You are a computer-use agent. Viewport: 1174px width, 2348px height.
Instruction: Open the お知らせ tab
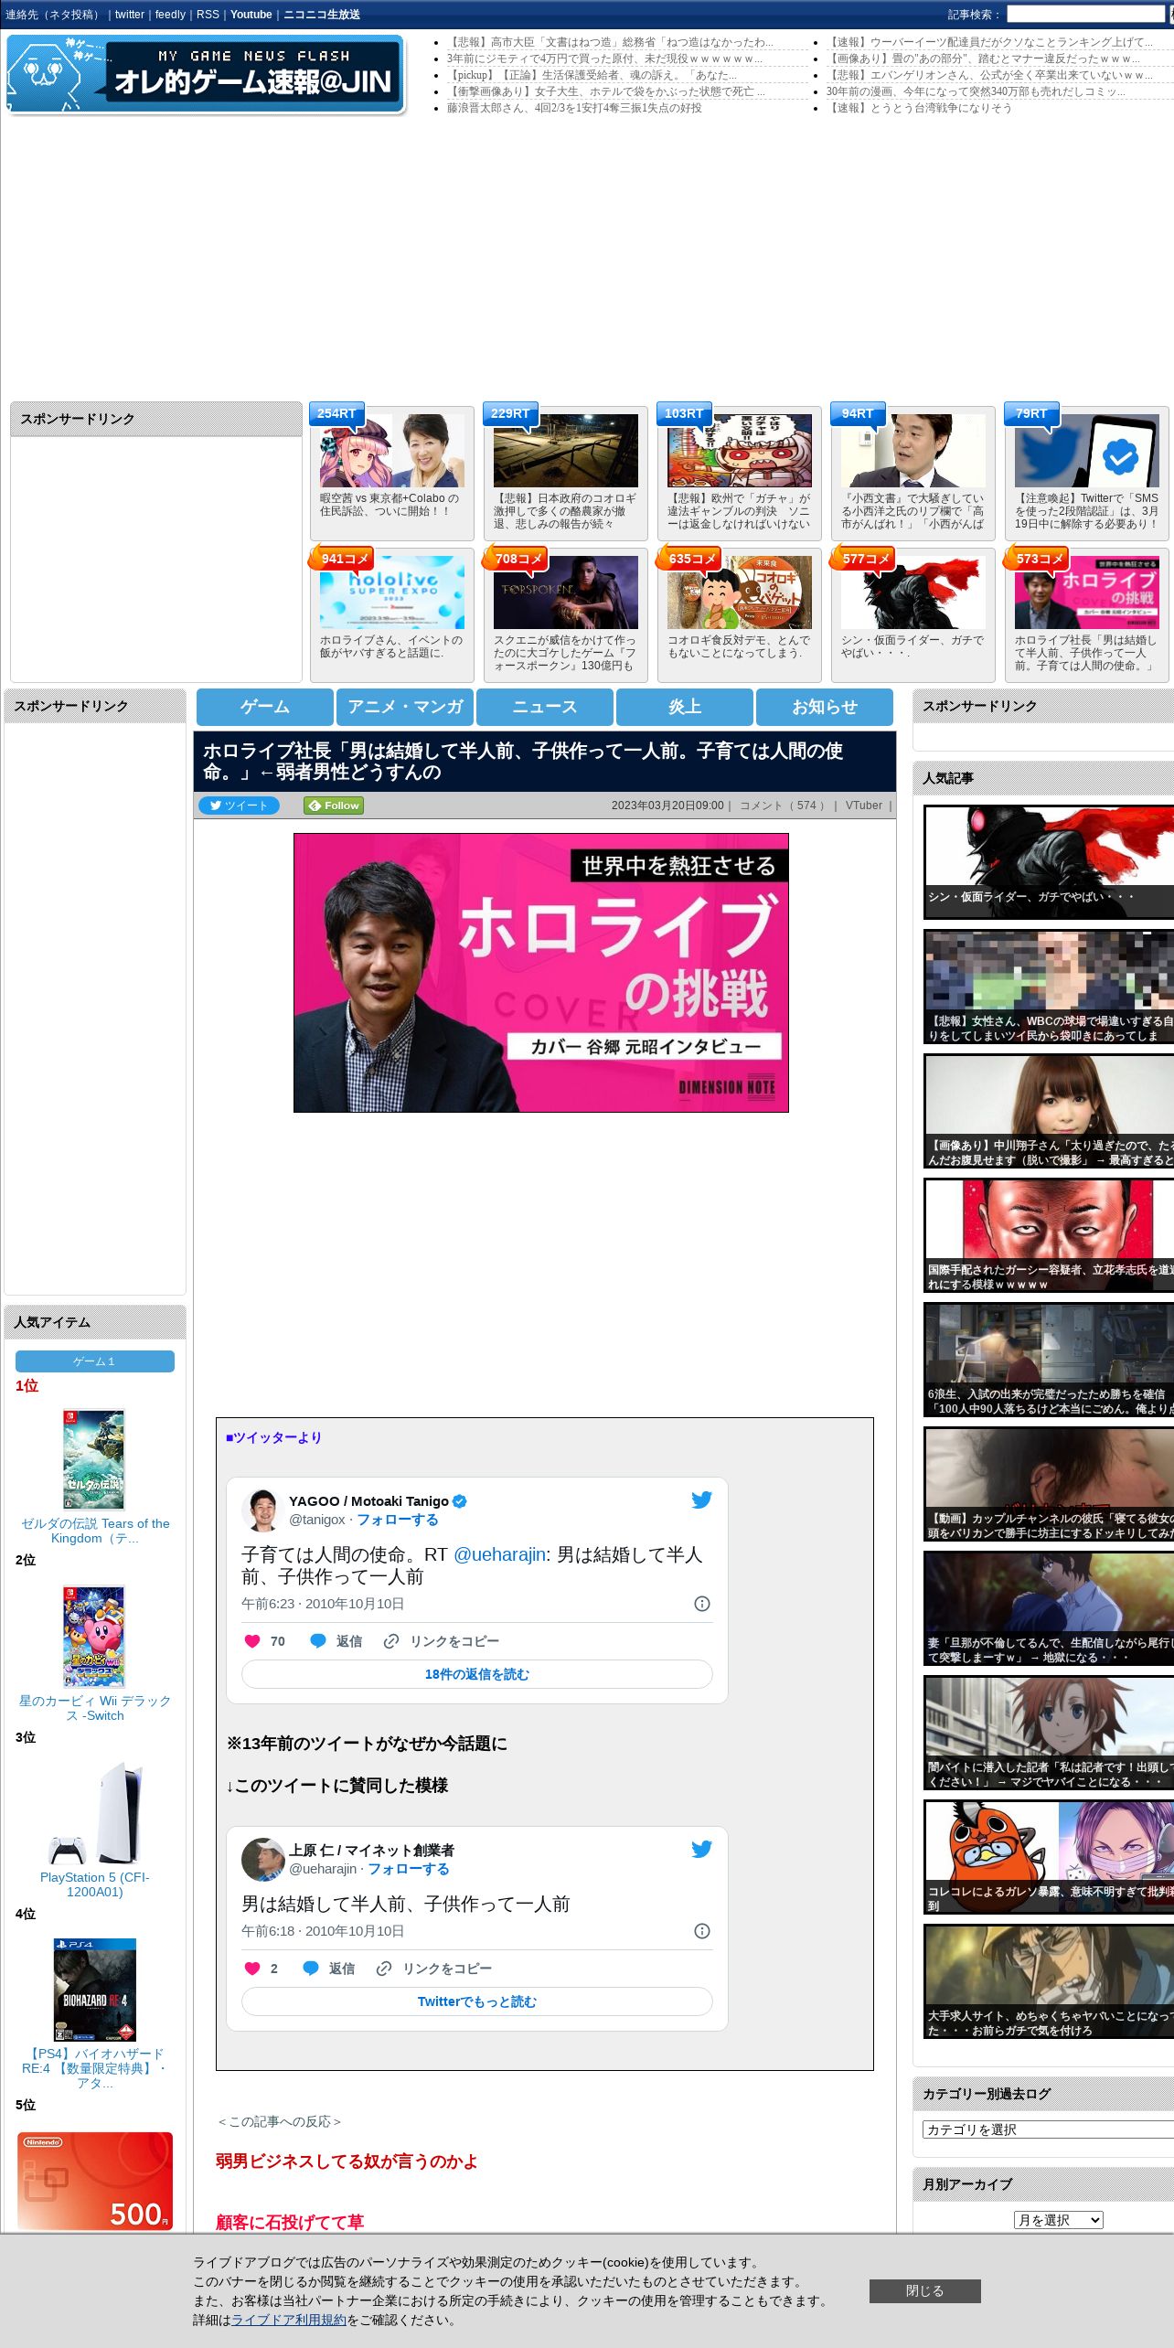tap(825, 707)
